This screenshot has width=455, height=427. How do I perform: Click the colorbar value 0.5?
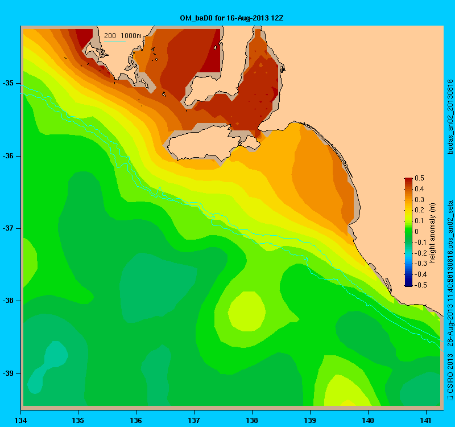point(419,178)
